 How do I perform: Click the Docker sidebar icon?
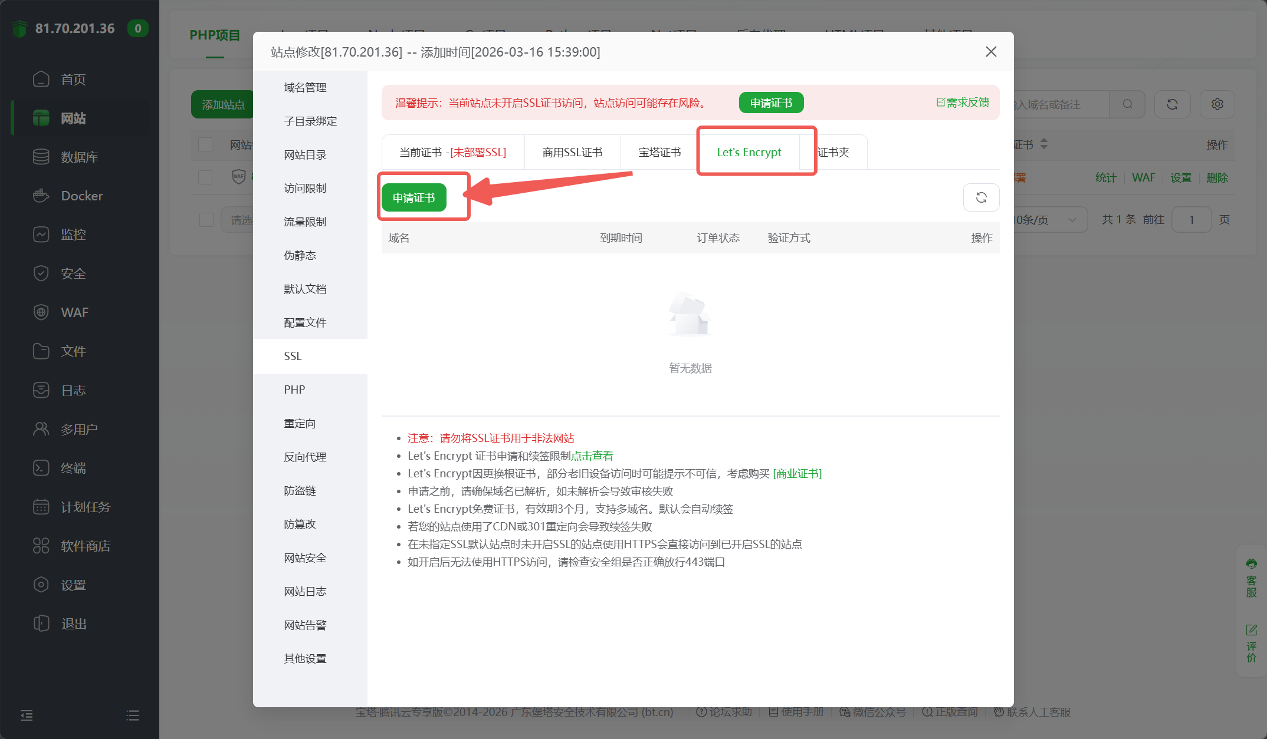coord(41,196)
